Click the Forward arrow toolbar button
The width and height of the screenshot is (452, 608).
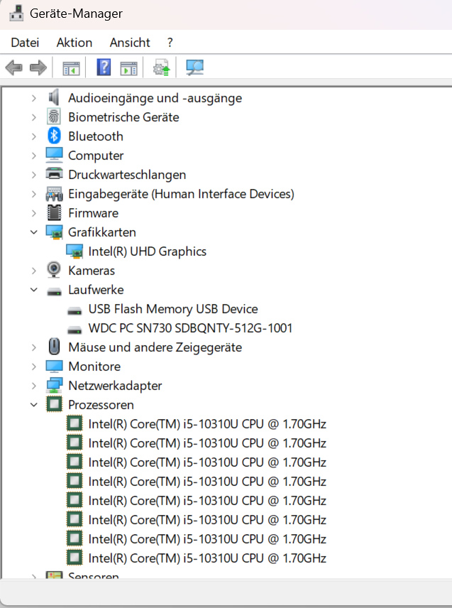[38, 68]
